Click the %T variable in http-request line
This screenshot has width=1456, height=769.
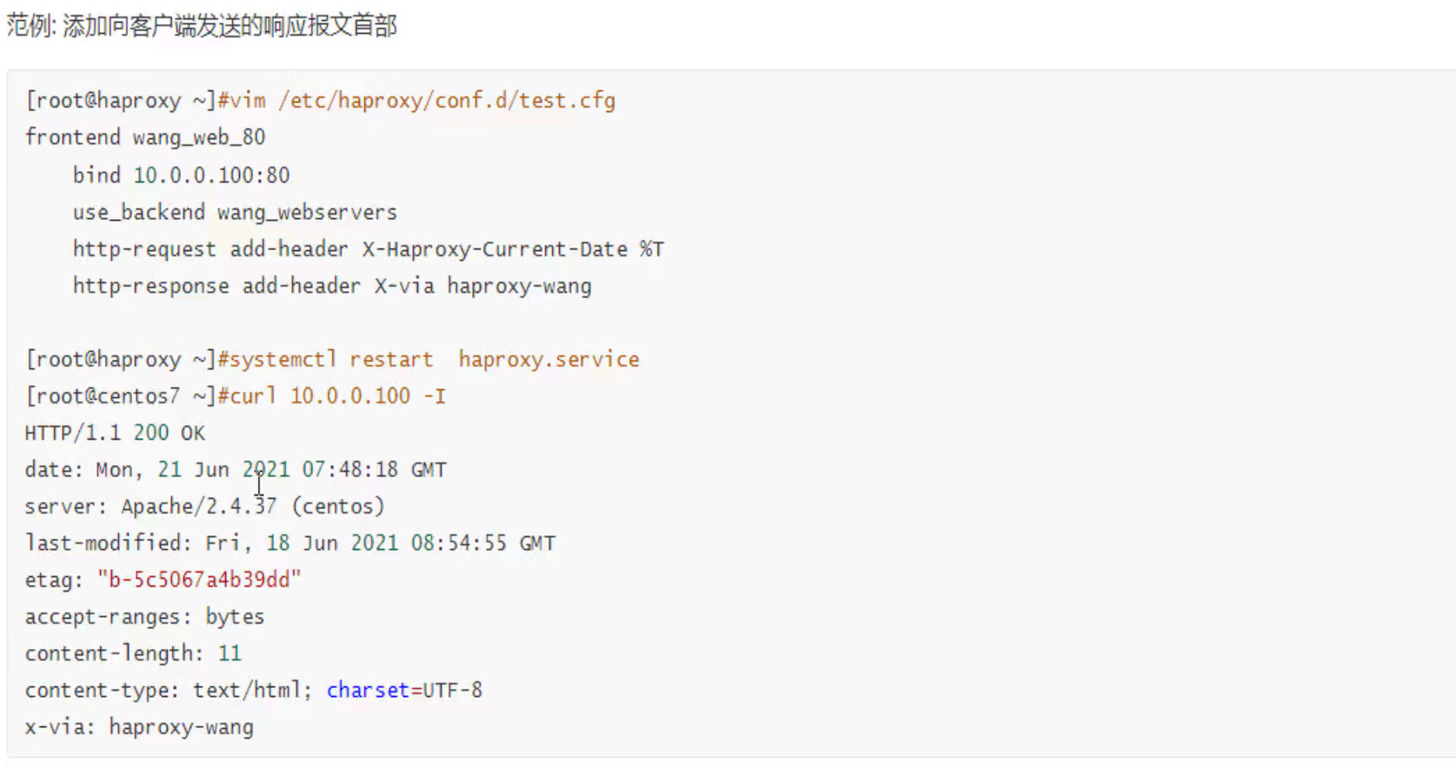[x=652, y=249]
